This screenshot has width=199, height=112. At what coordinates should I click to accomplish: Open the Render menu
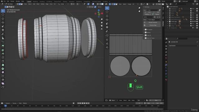(12, 1)
